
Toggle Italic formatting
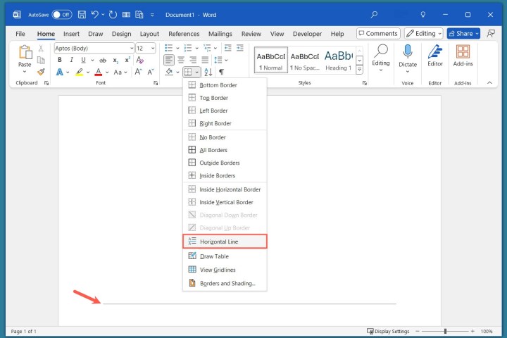coord(72,60)
